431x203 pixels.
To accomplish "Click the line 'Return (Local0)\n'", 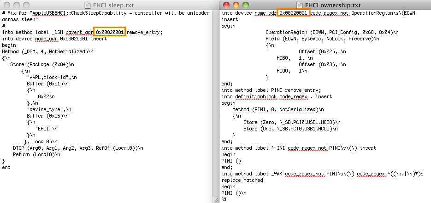I will [36, 154].
